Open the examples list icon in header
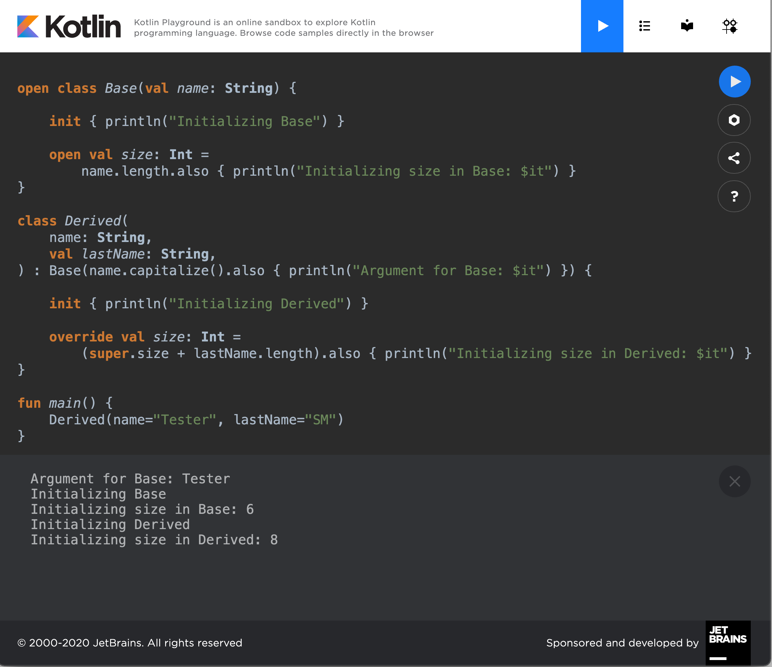Image resolution: width=772 pixels, height=667 pixels. pos(645,26)
